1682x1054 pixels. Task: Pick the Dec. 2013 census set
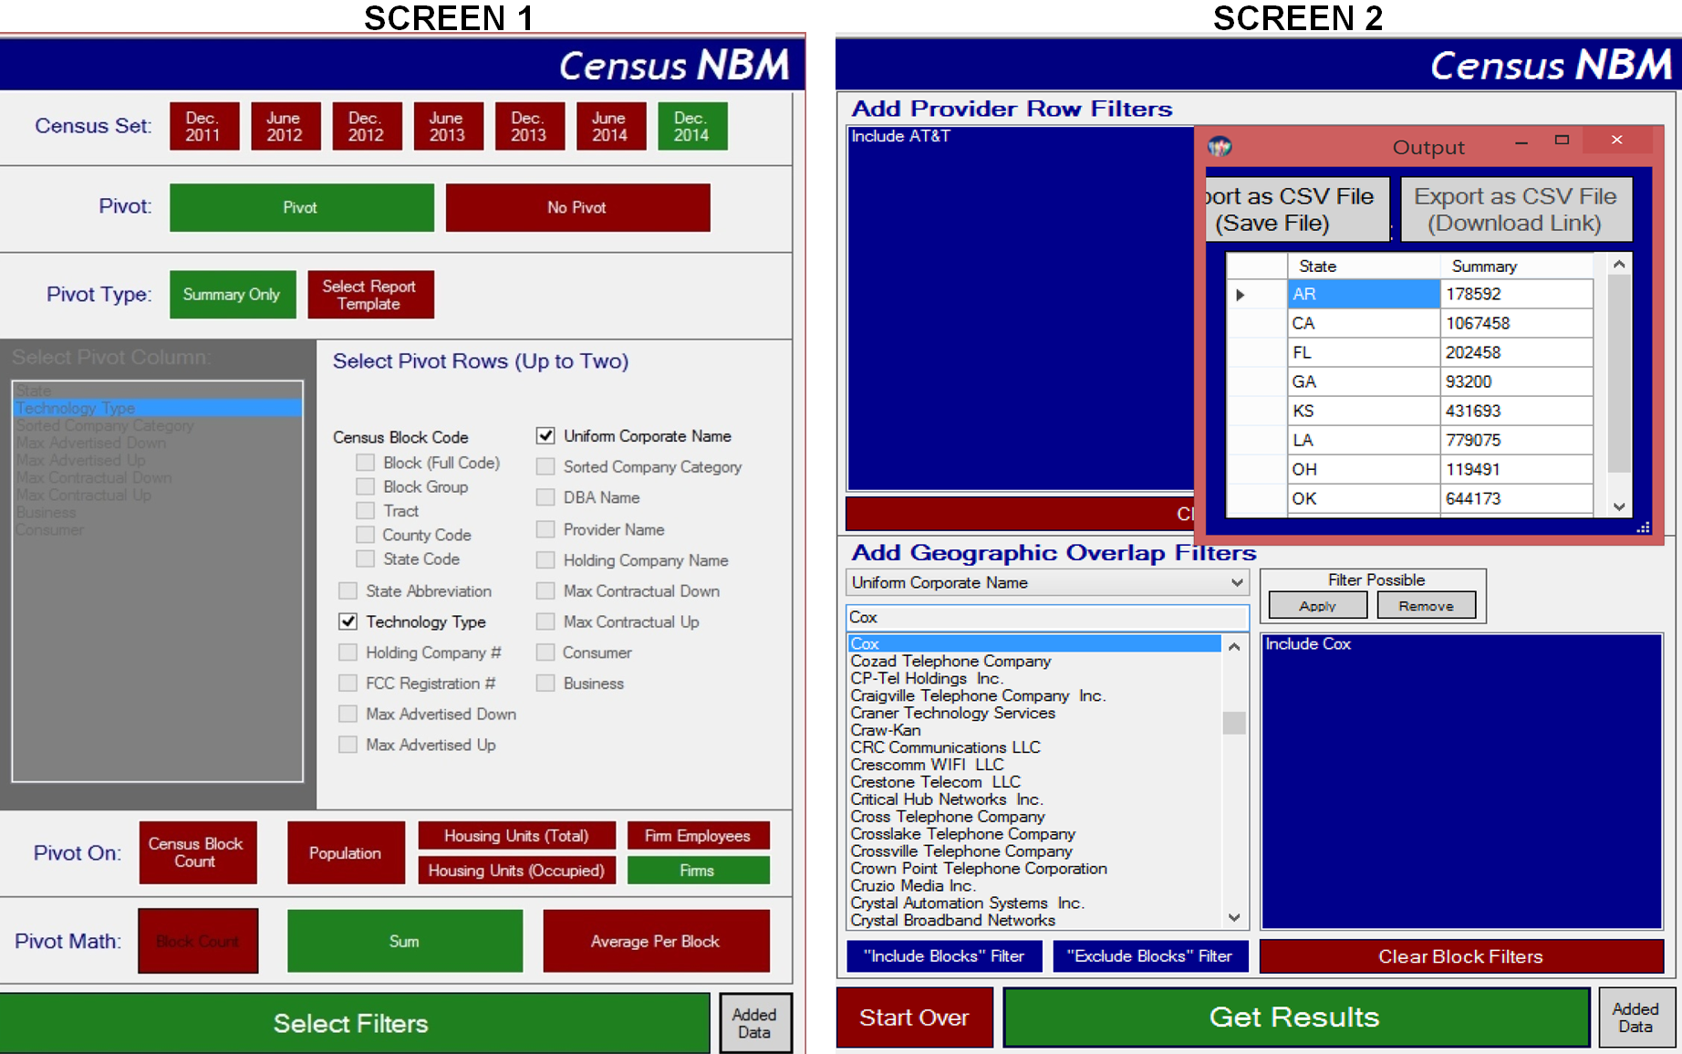[x=529, y=126]
